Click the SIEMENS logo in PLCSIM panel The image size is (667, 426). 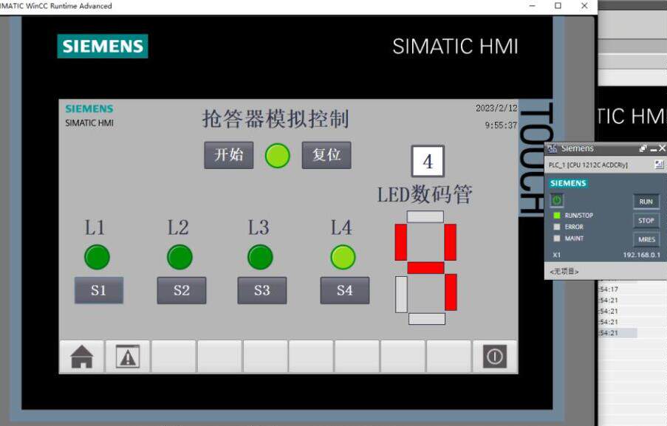(x=568, y=183)
